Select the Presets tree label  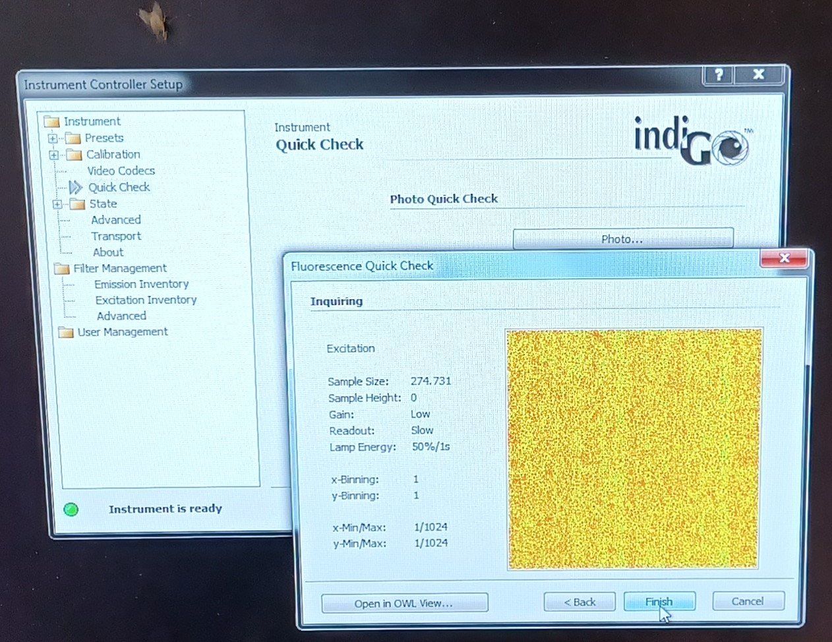(104, 138)
